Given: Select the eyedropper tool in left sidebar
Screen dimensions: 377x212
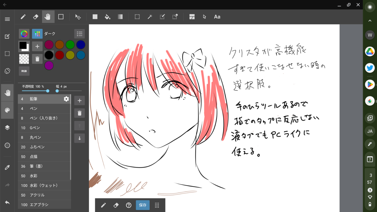Looking at the screenshot, I should coord(7,167).
